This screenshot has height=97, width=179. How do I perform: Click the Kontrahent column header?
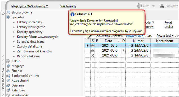(164, 41)
